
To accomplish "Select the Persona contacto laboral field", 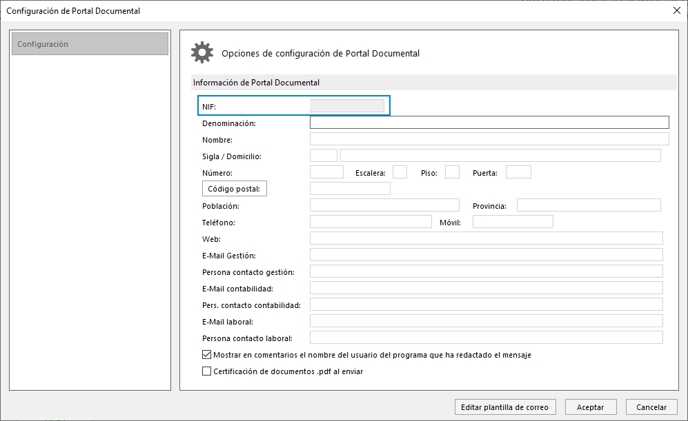I will tap(486, 338).
